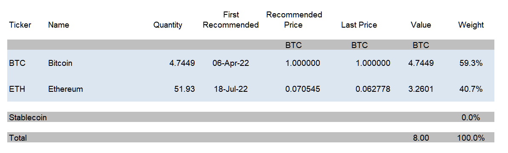The image size is (508, 153).
Task: Click the Quantity column header
Action: [x=168, y=25]
